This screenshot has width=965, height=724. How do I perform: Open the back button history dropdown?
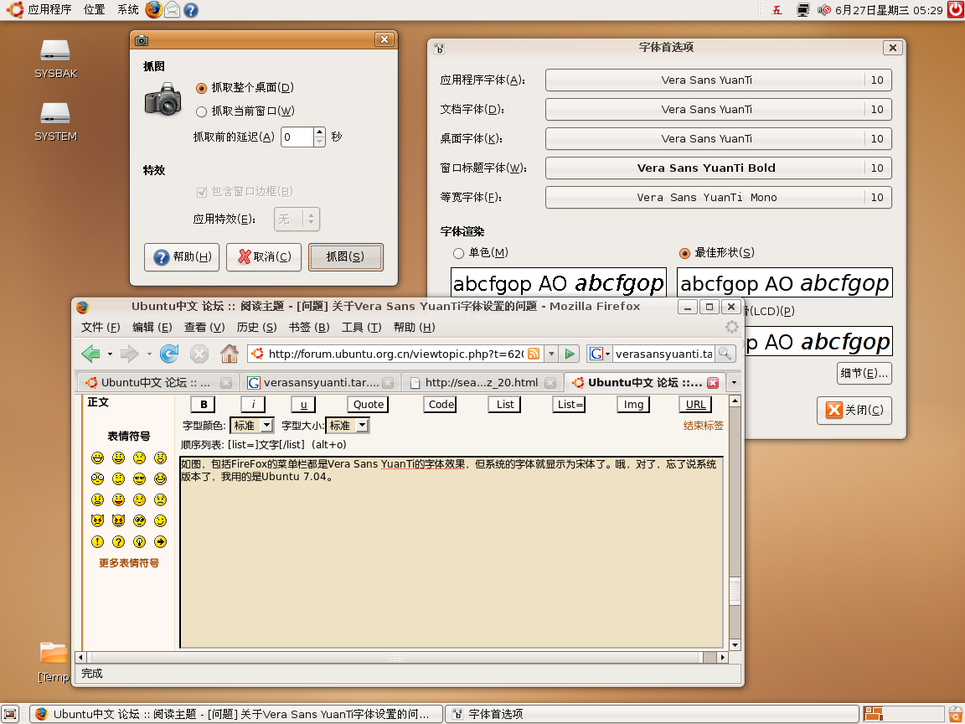tap(111, 354)
